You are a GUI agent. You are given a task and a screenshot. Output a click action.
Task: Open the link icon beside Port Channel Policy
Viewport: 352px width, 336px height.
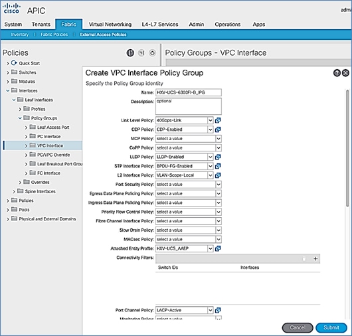(x=218, y=310)
